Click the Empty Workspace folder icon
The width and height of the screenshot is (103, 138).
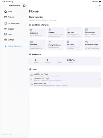(50, 42)
